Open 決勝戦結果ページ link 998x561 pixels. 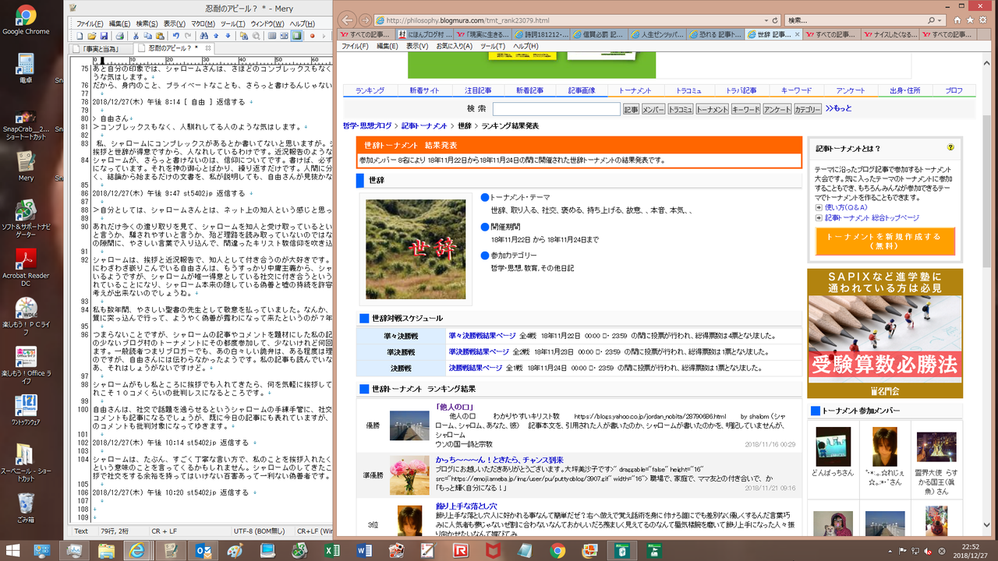(475, 367)
